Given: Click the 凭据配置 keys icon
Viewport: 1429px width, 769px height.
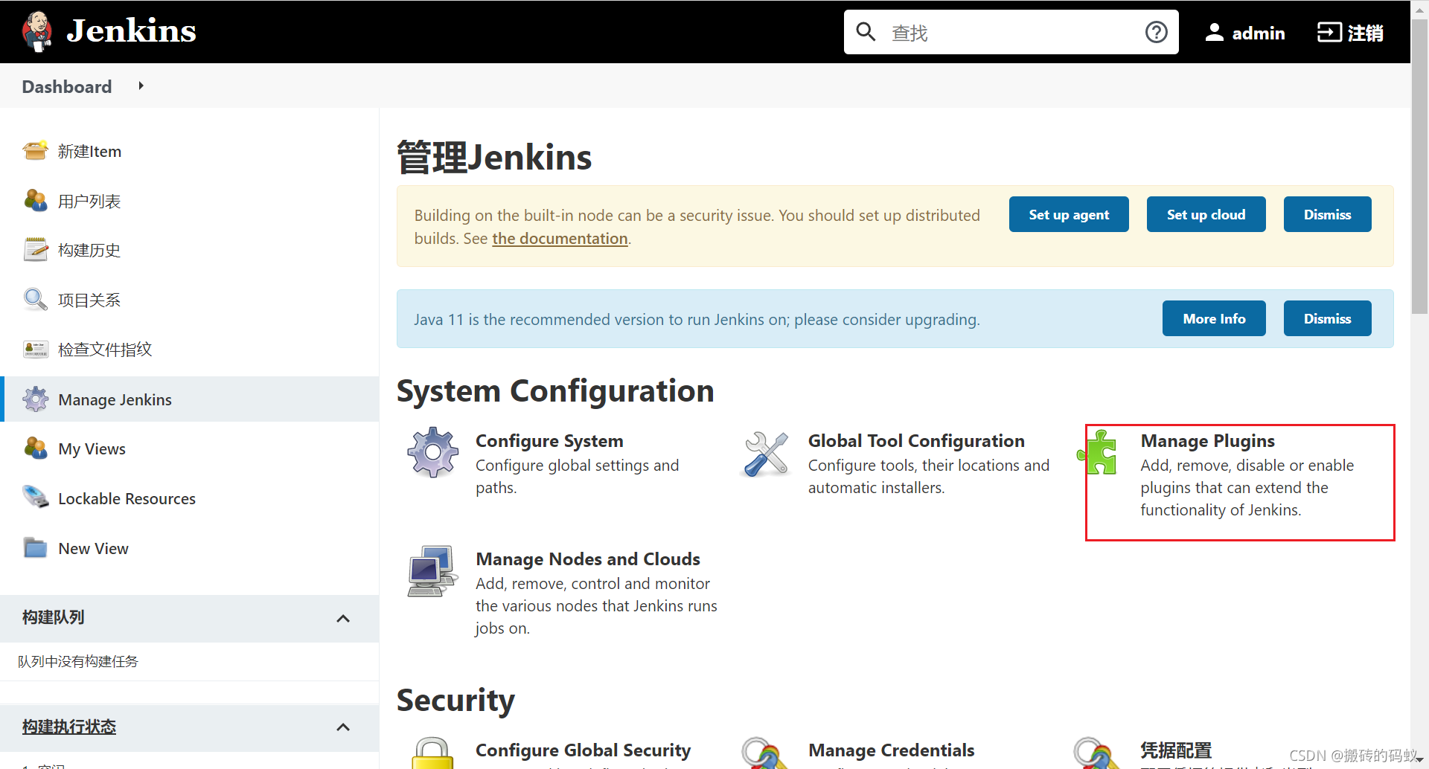Looking at the screenshot, I should point(1098,753).
